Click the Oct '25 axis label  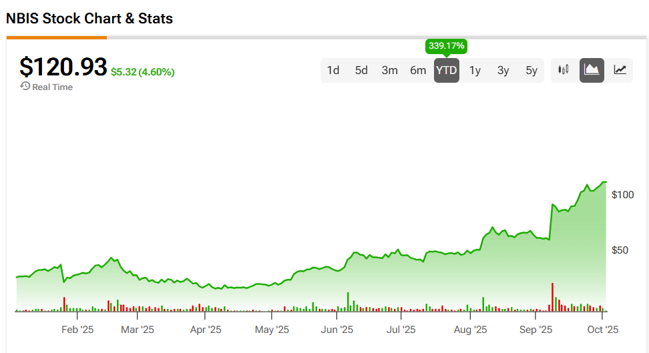(603, 329)
